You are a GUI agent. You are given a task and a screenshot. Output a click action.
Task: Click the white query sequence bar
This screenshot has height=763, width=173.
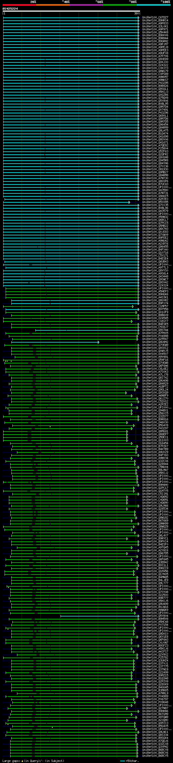click(71, 11)
